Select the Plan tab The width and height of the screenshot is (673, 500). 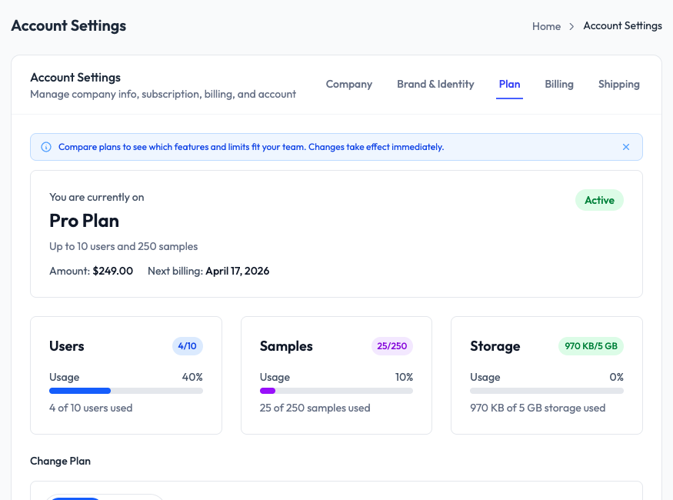509,85
